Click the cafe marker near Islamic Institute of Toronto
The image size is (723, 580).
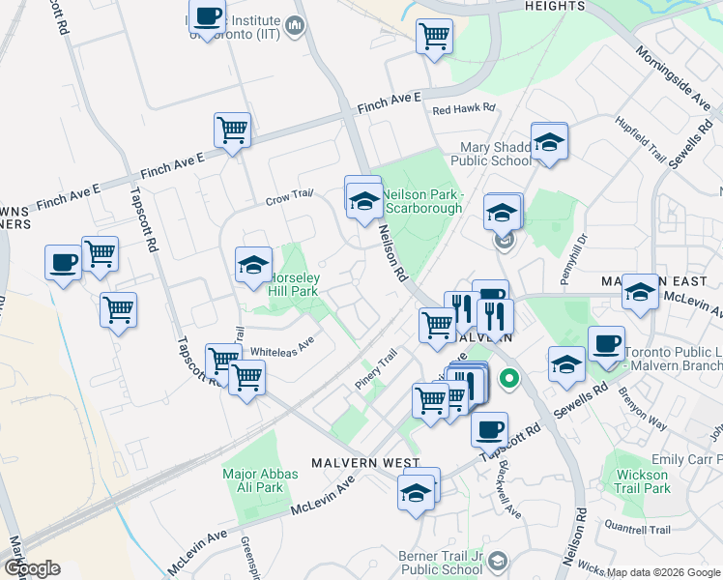pos(208,17)
